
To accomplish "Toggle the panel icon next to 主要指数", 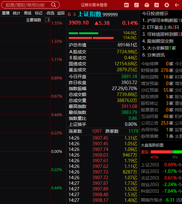I will pyautogui.click(x=47, y=20).
